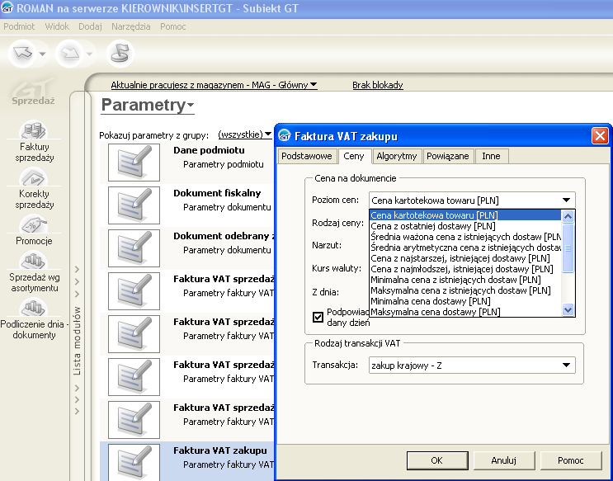
Task: Open the Widok menu
Action: tap(57, 26)
